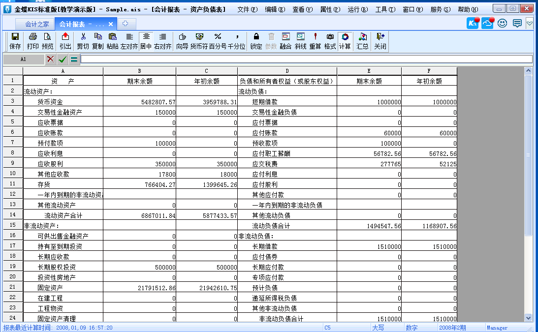Open 预览 print preview icon

coord(47,41)
